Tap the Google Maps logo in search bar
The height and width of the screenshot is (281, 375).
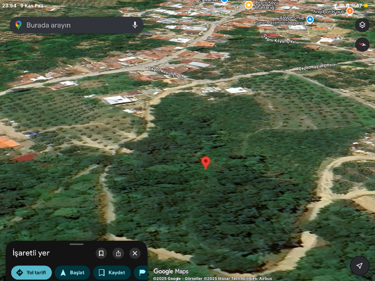[18, 25]
